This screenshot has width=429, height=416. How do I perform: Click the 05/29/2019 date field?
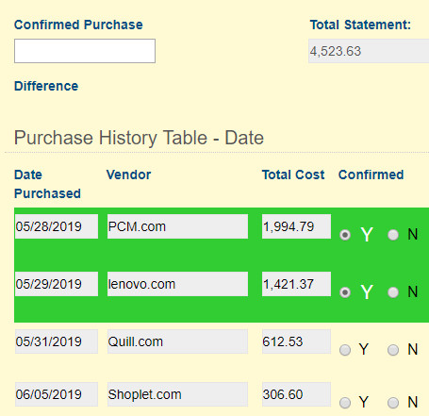(57, 284)
